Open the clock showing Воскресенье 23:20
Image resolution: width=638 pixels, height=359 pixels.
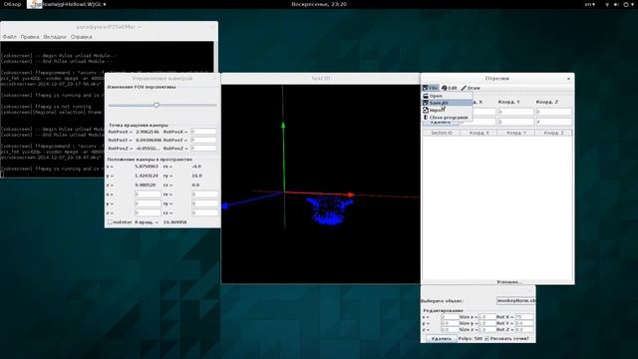319,4
